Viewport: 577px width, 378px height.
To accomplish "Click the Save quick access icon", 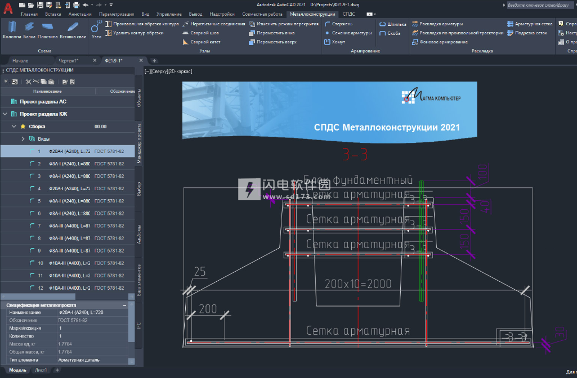I will 40,4.
